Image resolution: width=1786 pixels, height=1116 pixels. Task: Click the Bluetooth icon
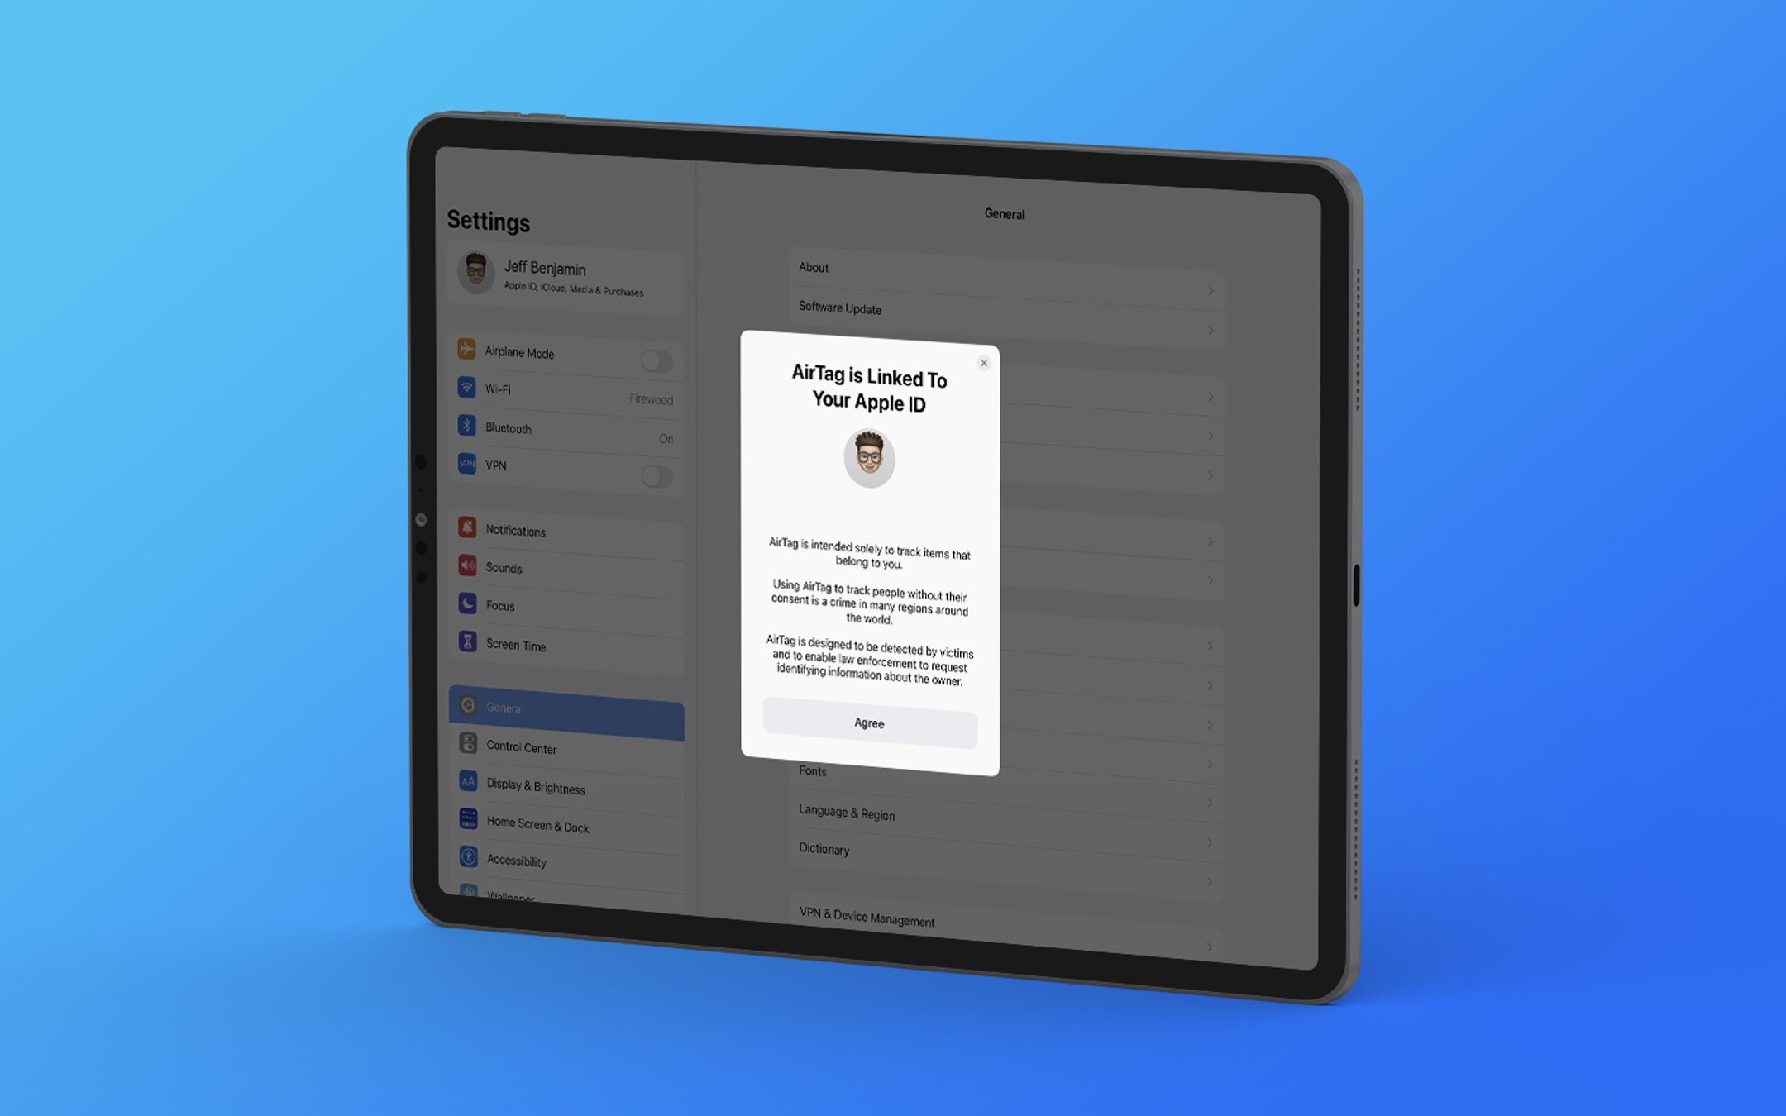tap(466, 426)
